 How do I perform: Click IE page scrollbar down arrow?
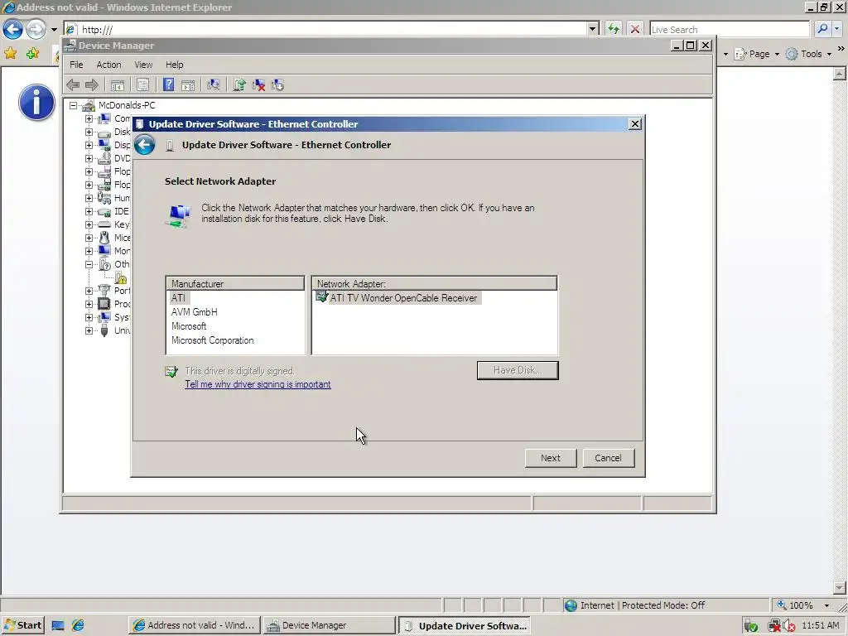(x=840, y=588)
